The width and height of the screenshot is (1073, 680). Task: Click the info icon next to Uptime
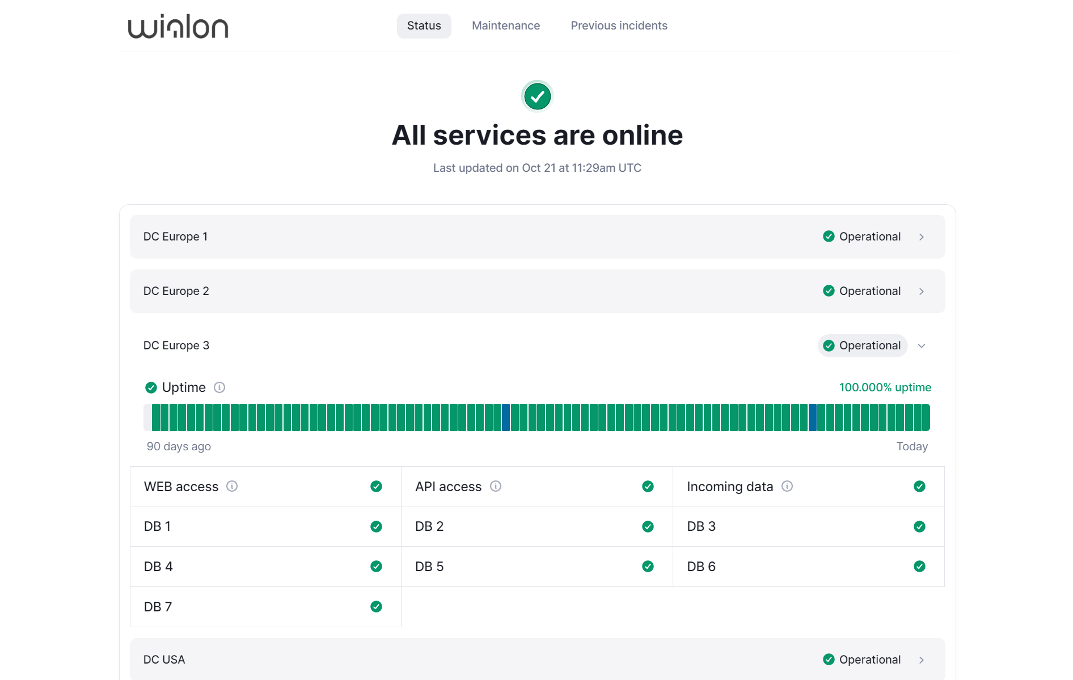coord(219,387)
